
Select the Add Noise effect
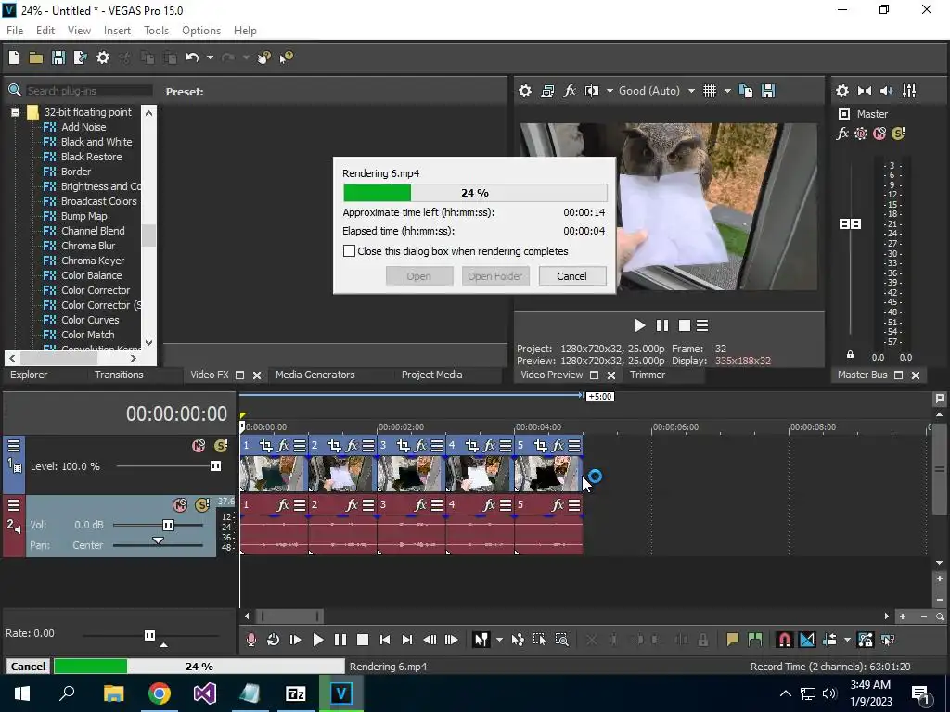pos(83,127)
